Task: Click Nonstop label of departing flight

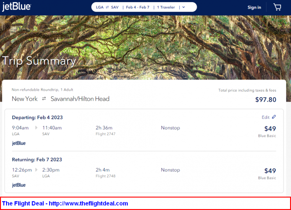Action: tap(170, 128)
